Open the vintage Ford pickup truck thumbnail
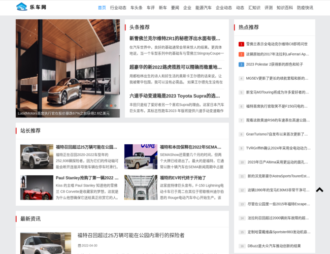Screen dimensions: 330x254 pos(141,156)
